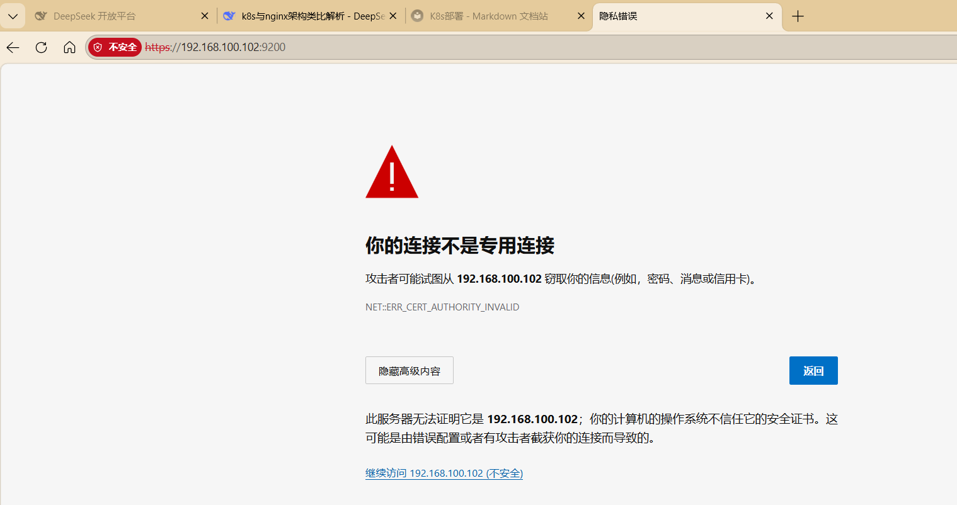957x505 pixels.
Task: Close the K8s部署 Markdown 文档站 tab
Action: (x=582, y=16)
